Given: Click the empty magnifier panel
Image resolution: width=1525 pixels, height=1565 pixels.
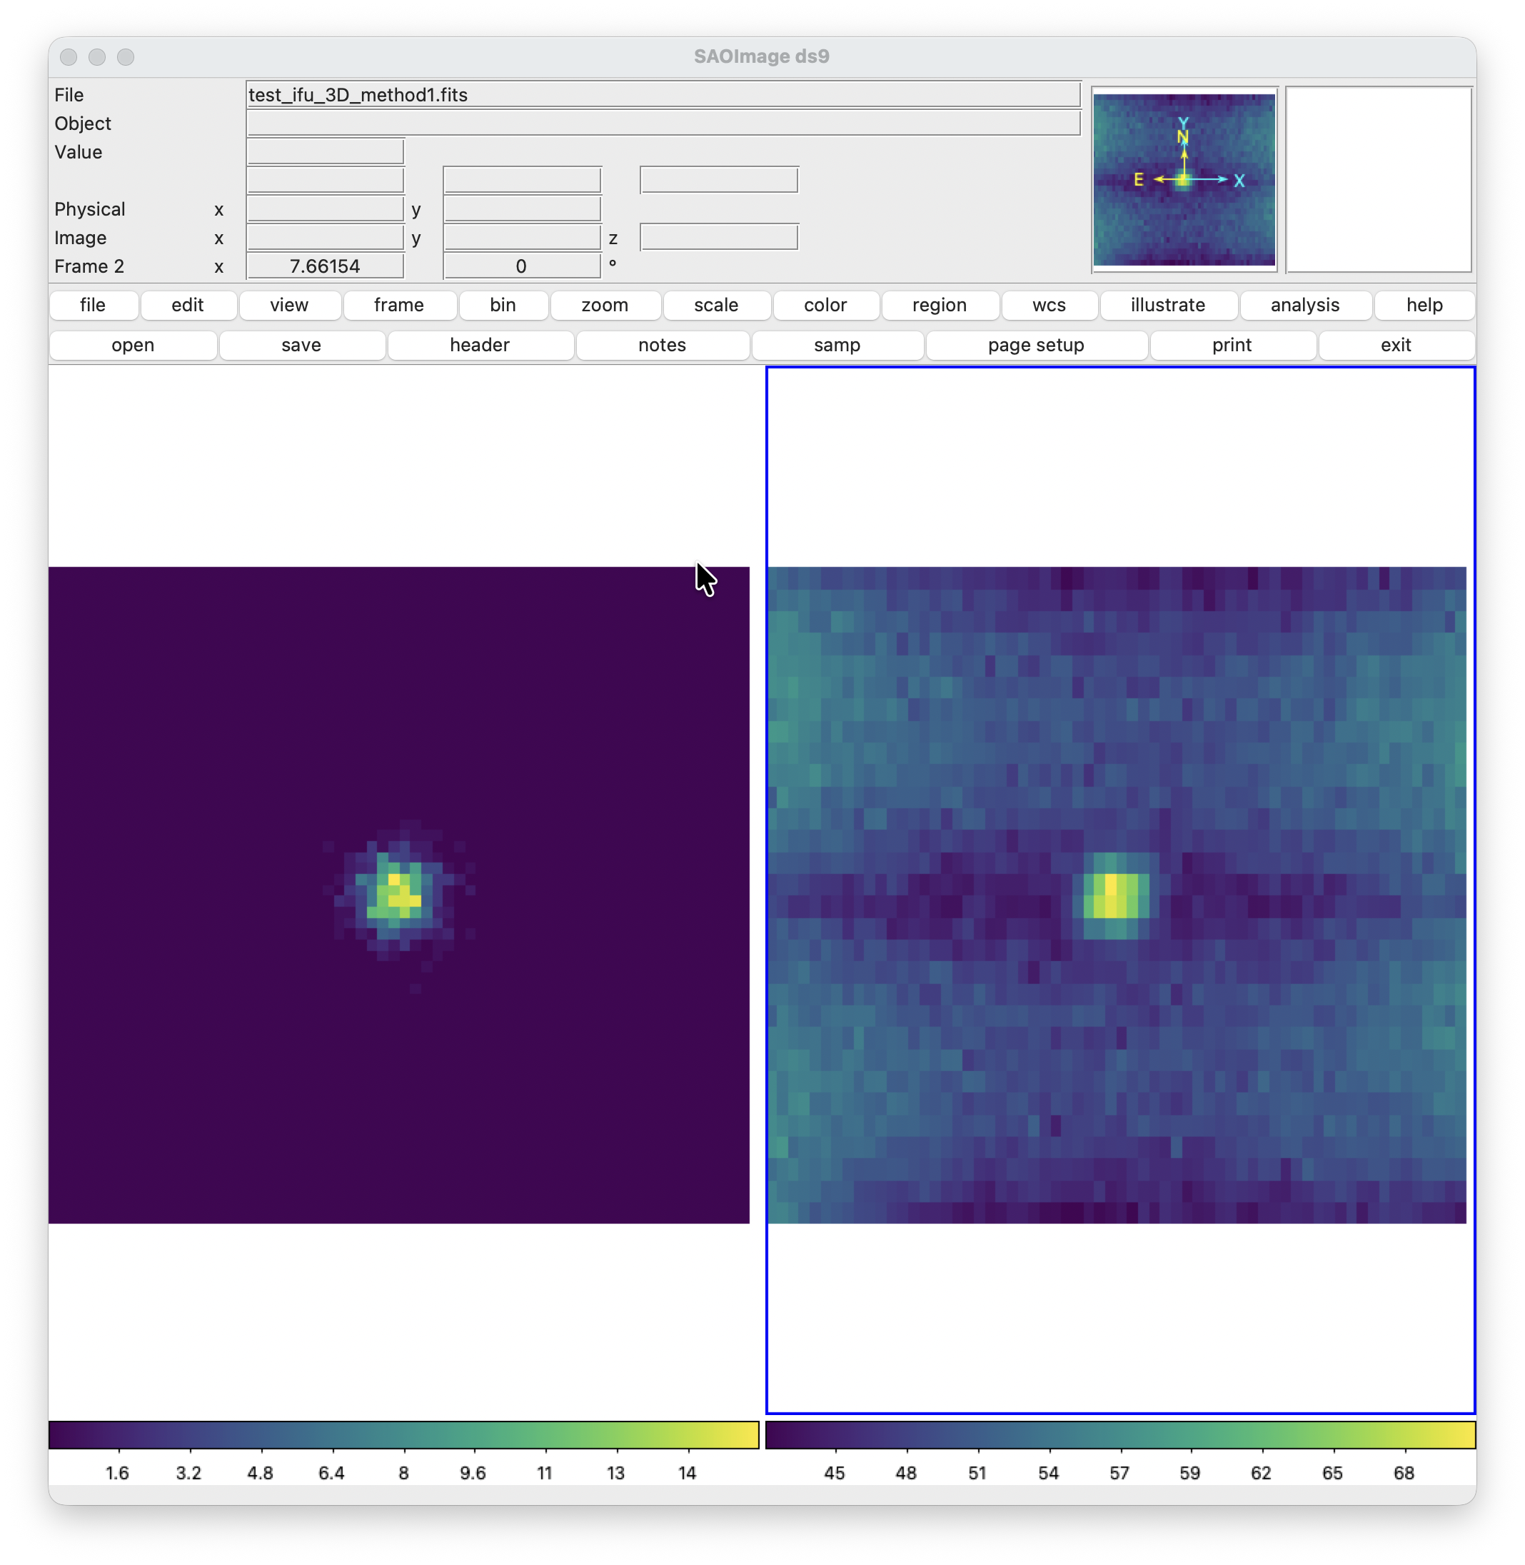Looking at the screenshot, I should pos(1379,179).
